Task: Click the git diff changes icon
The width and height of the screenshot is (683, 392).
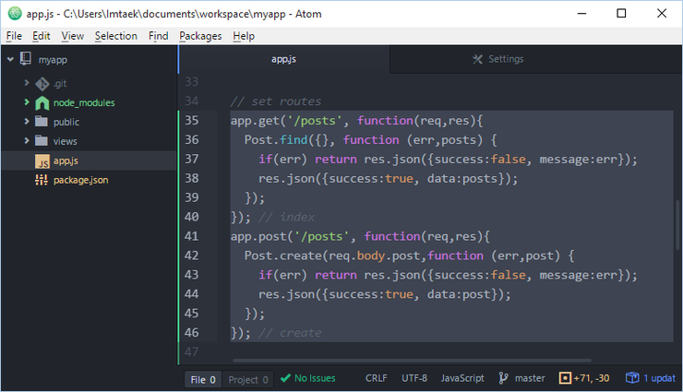Action: click(x=565, y=378)
